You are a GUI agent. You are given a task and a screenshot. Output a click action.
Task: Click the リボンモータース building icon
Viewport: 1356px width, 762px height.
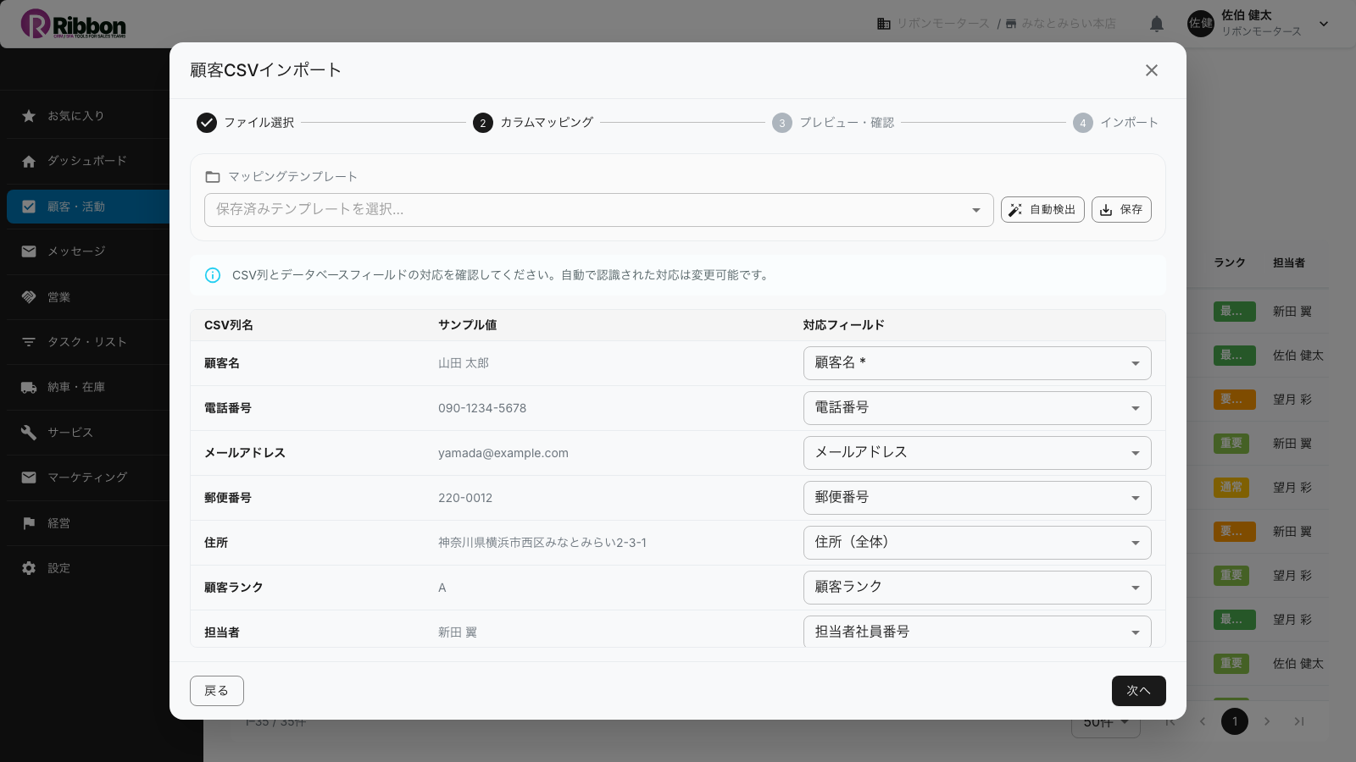[x=883, y=24]
